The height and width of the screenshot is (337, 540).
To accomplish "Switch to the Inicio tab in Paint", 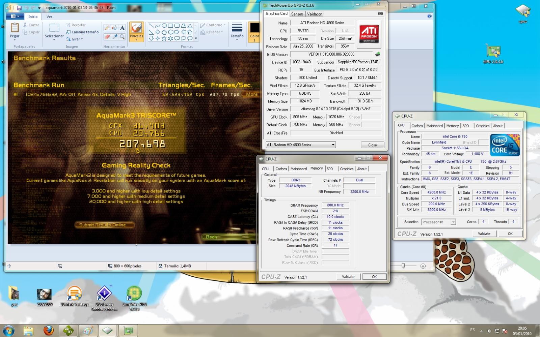I will [33, 17].
